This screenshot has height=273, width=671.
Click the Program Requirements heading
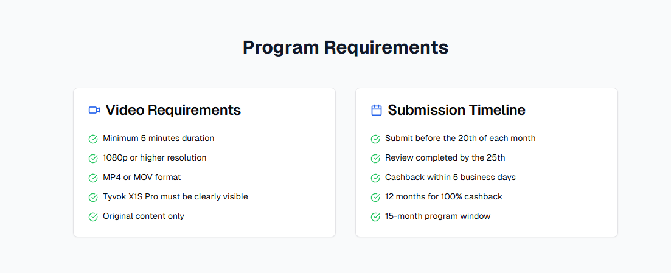coord(346,47)
